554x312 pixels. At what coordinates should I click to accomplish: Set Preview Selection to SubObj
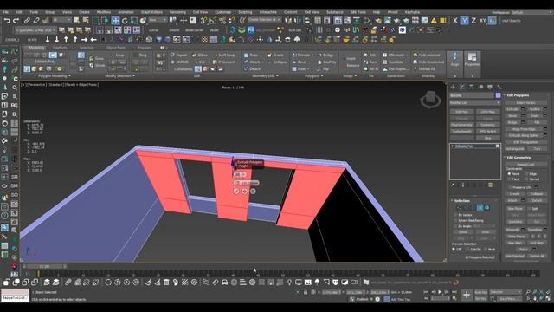(467, 250)
